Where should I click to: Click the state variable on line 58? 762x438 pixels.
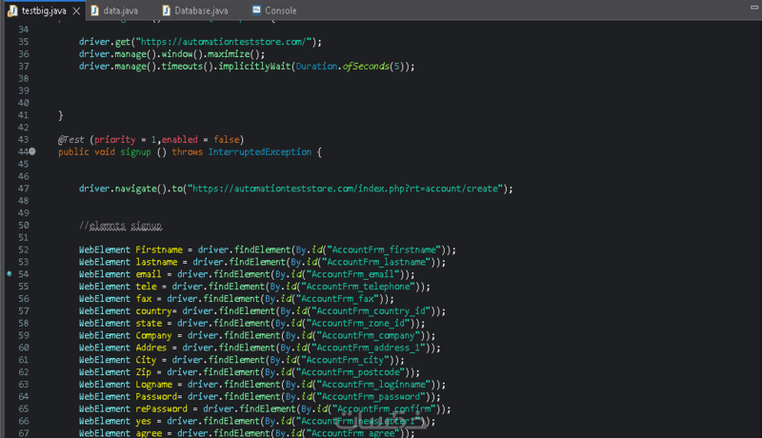[149, 324]
